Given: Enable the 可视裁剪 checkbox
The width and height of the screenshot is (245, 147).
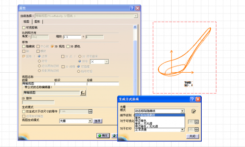Looking at the screenshot, I should tap(24, 28).
